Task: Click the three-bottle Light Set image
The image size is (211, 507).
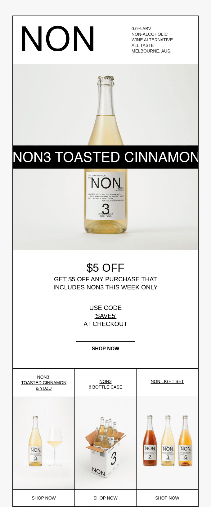Action: (x=167, y=443)
